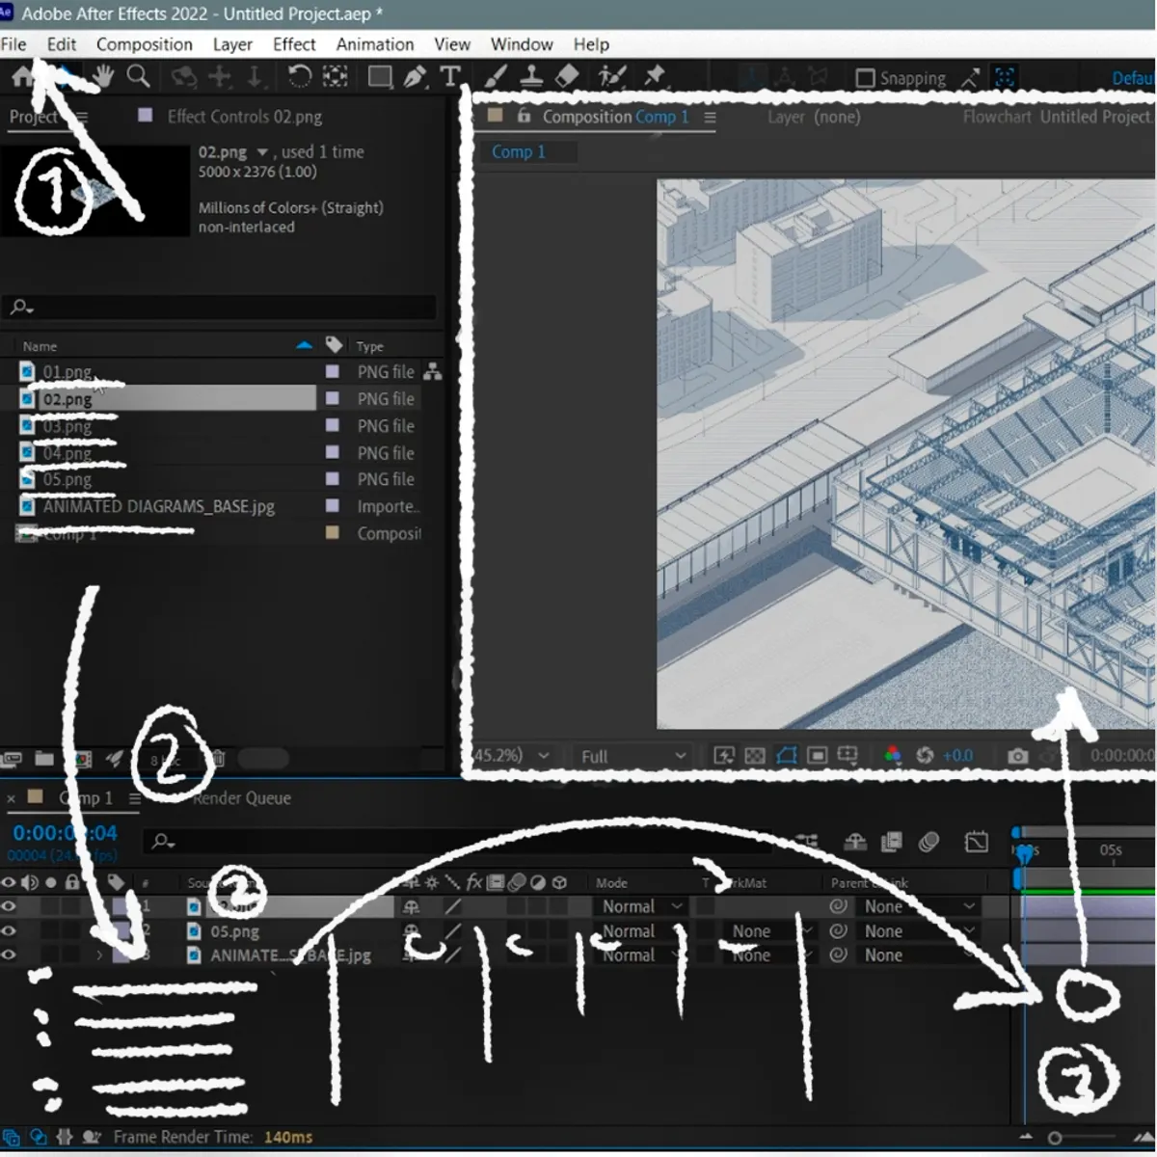Image resolution: width=1157 pixels, height=1157 pixels.
Task: Hide the 05.png layer with its eye toggle
Action: pyautogui.click(x=8, y=931)
